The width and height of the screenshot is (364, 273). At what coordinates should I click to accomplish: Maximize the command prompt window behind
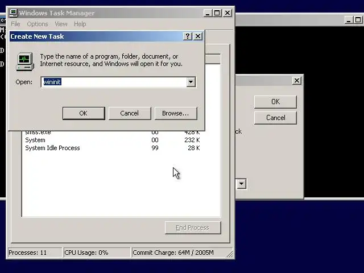358,20
